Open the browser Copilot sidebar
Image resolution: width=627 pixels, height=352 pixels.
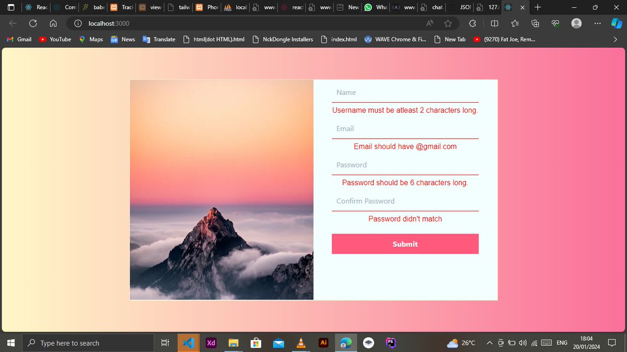point(617,23)
